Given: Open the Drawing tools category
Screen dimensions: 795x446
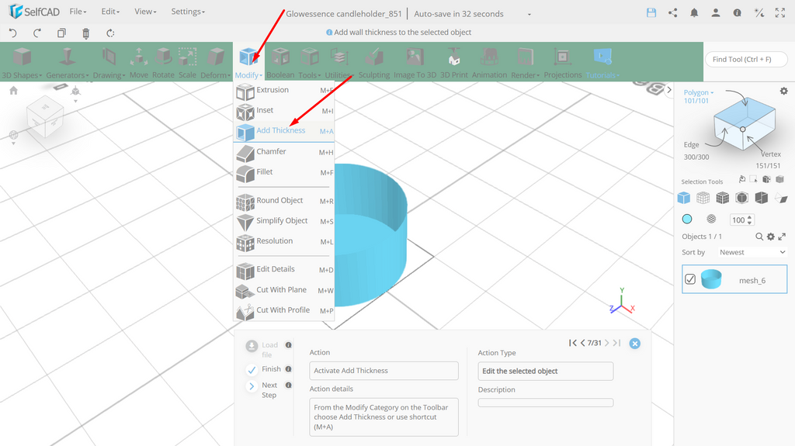Looking at the screenshot, I should point(109,63).
